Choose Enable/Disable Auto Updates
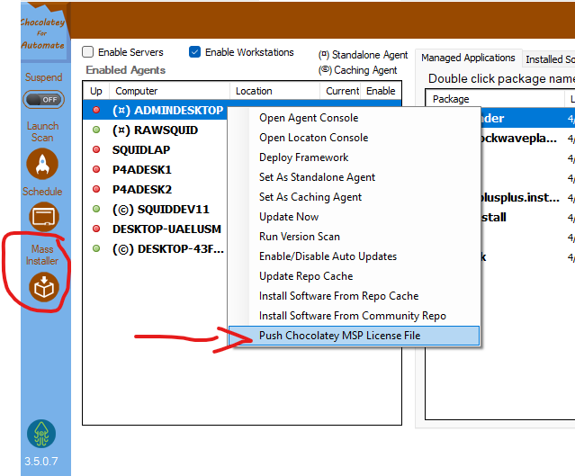575x476 pixels. pos(354,256)
